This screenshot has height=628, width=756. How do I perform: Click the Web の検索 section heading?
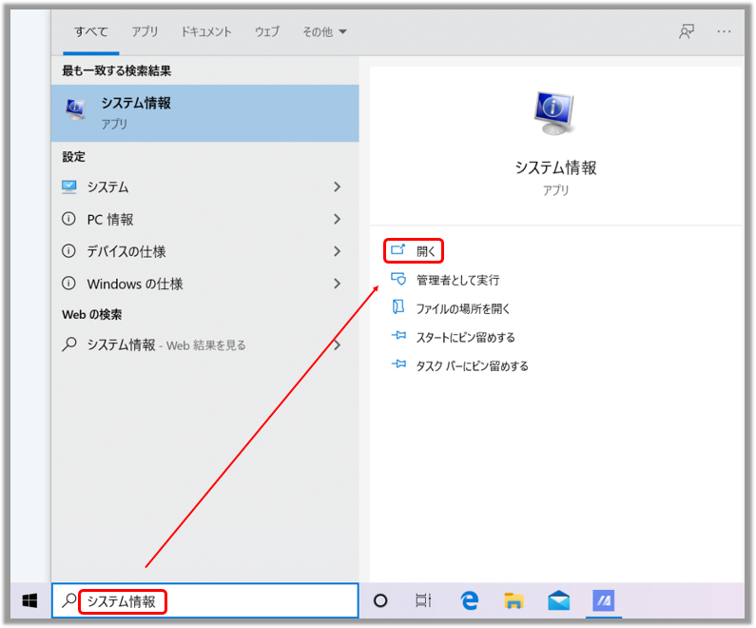coord(92,315)
